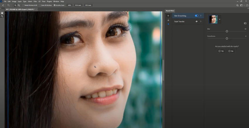249x128 pixels.
Task: Expand the face thumbnail dropdown arrow
Action: point(220,19)
